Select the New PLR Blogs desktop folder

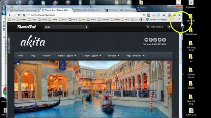coord(191,100)
